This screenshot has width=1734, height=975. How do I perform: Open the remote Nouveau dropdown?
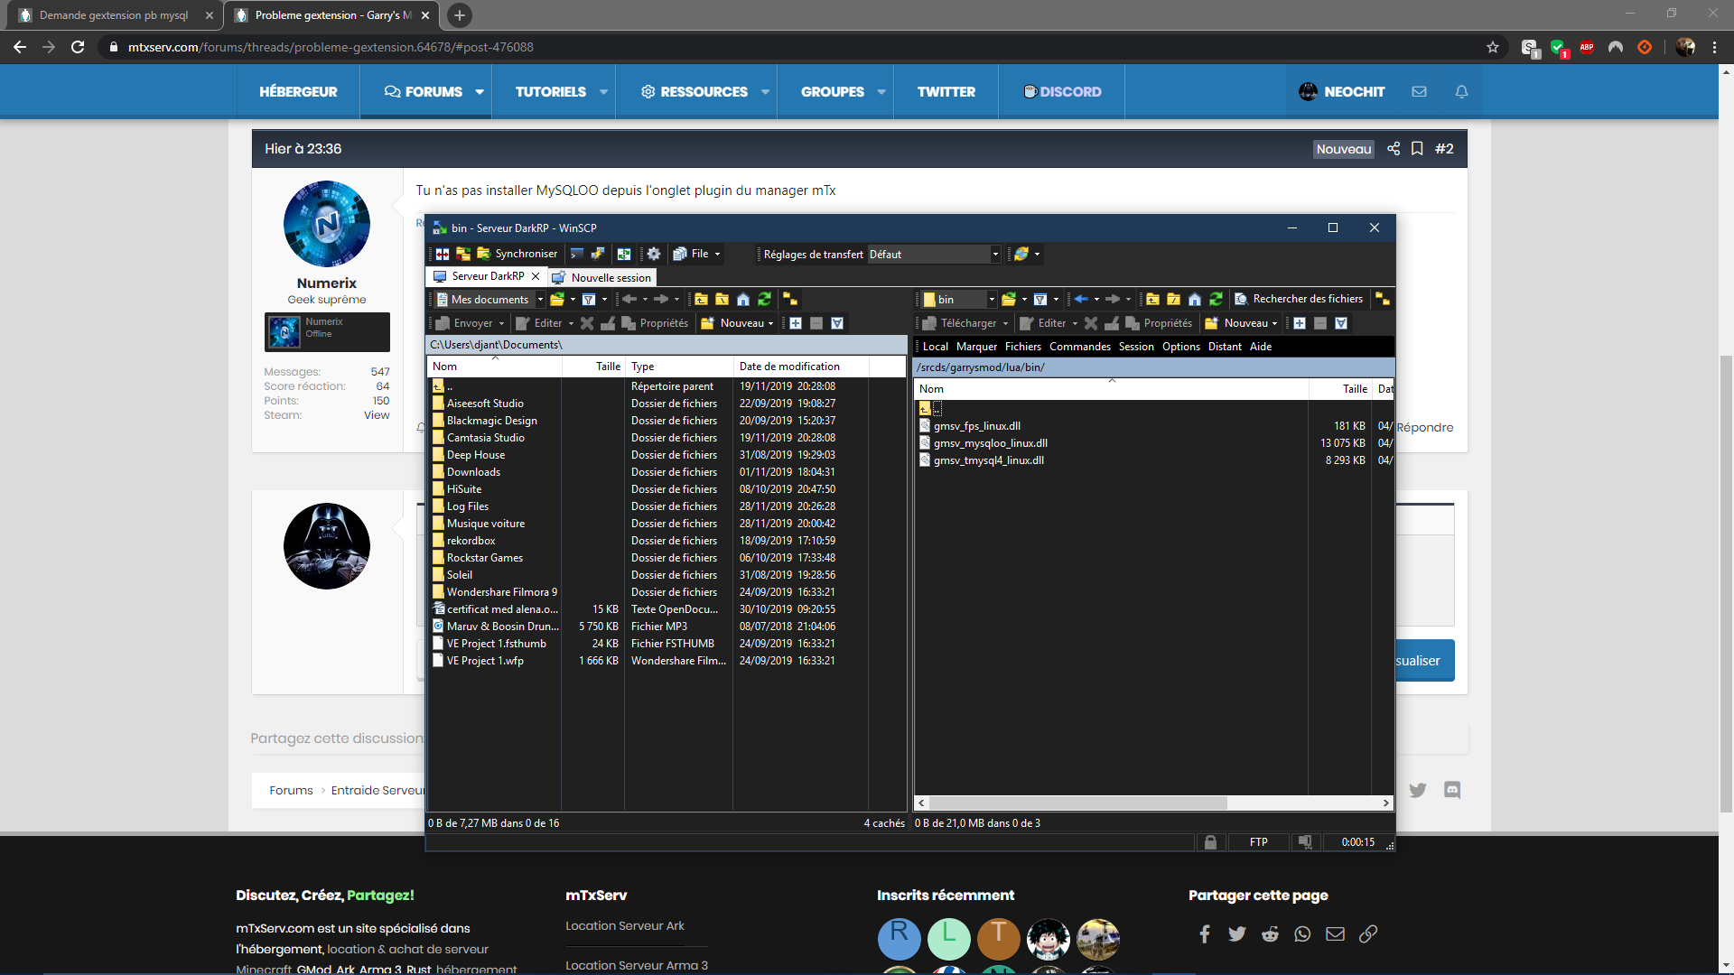point(1241,323)
